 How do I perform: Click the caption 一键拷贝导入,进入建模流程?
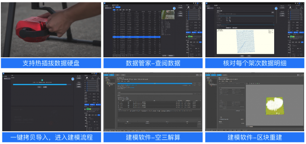click(x=51, y=137)
